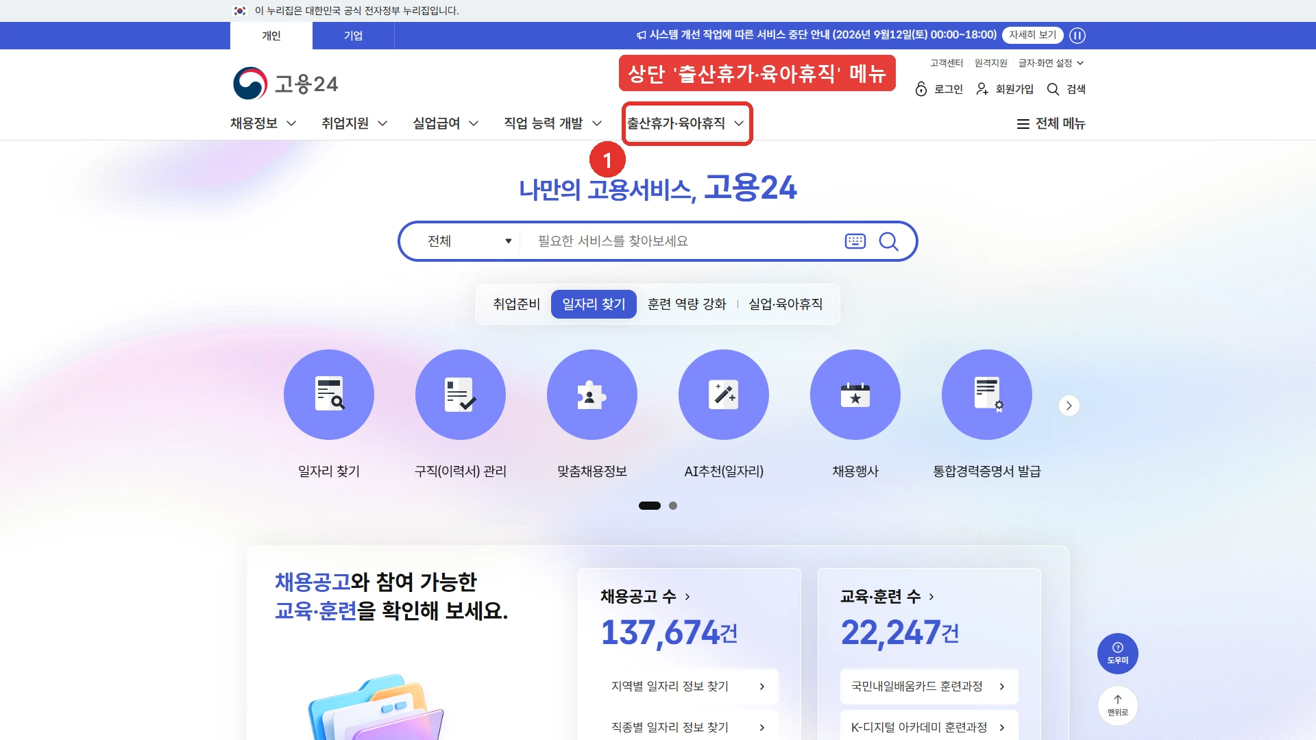Open 구직(이력서) 관리 circle icon
The height and width of the screenshot is (740, 1316).
click(x=461, y=395)
